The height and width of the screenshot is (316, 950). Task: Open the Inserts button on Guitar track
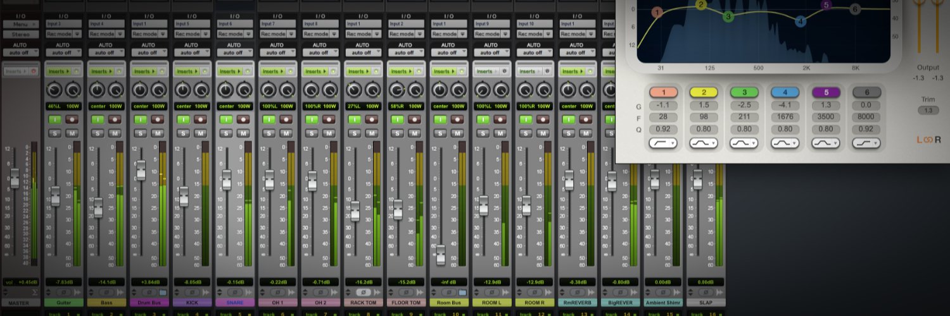tap(58, 71)
